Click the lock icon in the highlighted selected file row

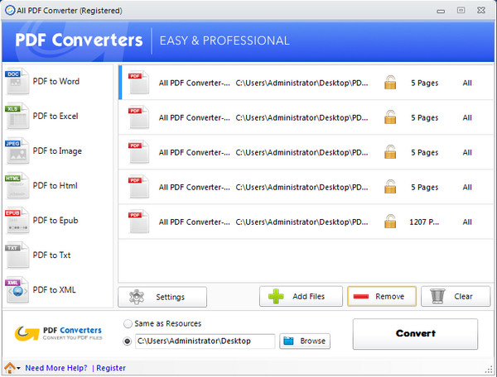(390, 82)
